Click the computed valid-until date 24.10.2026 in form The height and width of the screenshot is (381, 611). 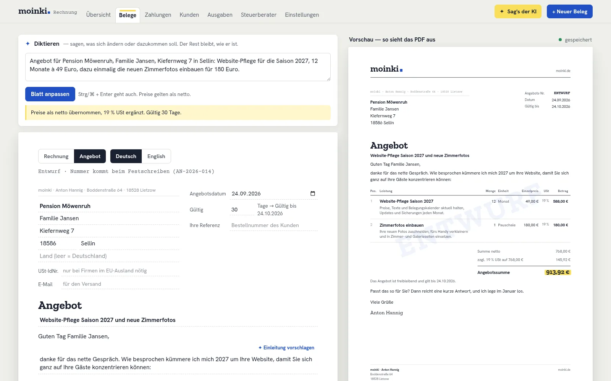pos(270,214)
